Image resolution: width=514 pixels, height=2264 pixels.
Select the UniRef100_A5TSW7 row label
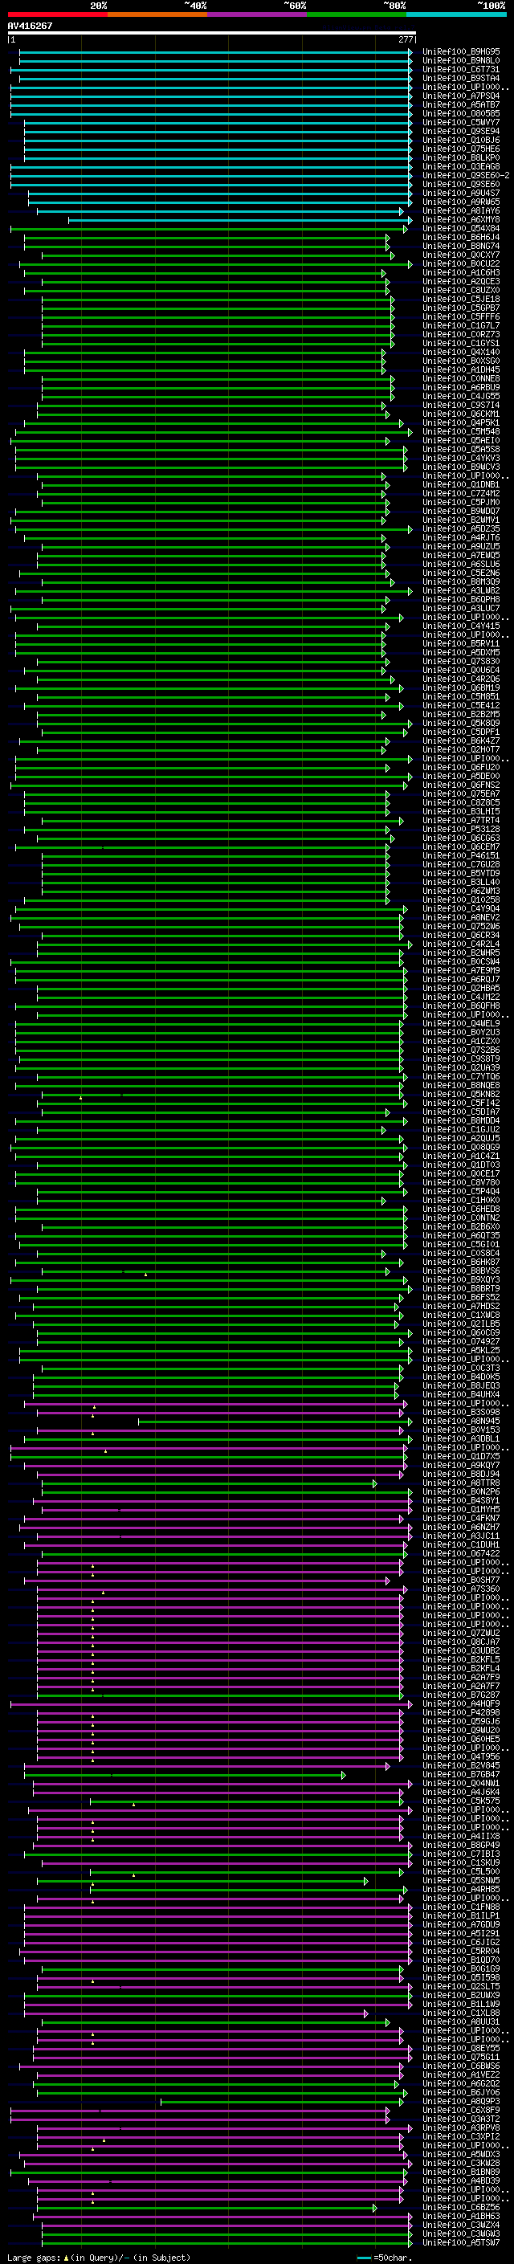pyautogui.click(x=461, y=2243)
